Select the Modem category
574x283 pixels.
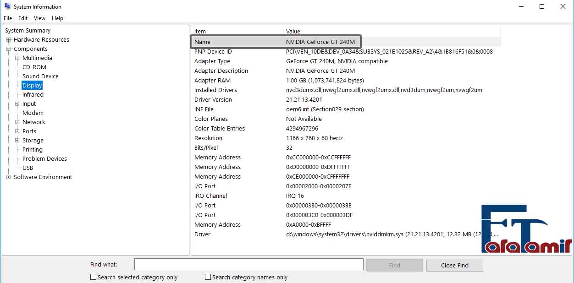[x=33, y=113]
